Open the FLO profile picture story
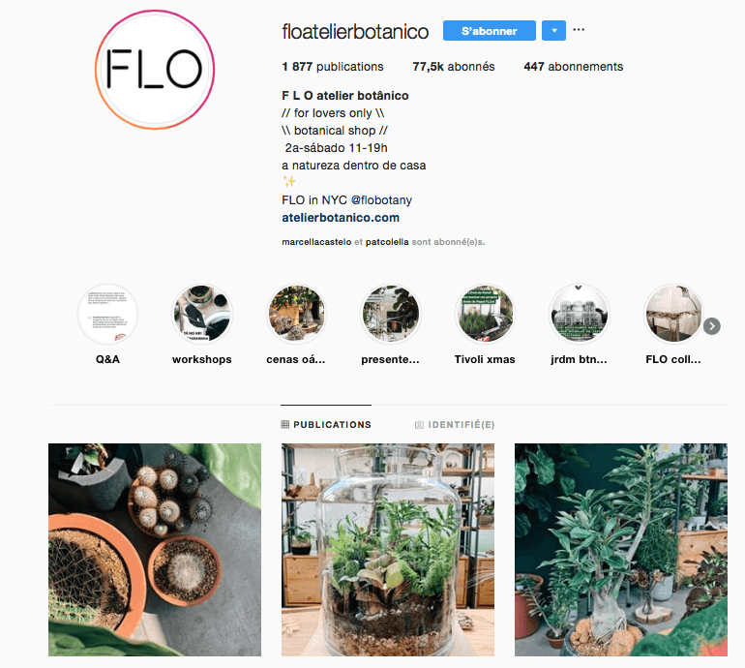Screen dimensions: 745x668 click(x=155, y=70)
